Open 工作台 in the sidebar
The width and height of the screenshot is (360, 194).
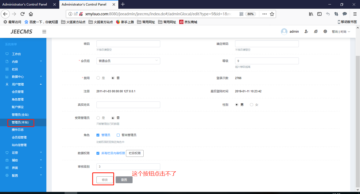pos(23,54)
